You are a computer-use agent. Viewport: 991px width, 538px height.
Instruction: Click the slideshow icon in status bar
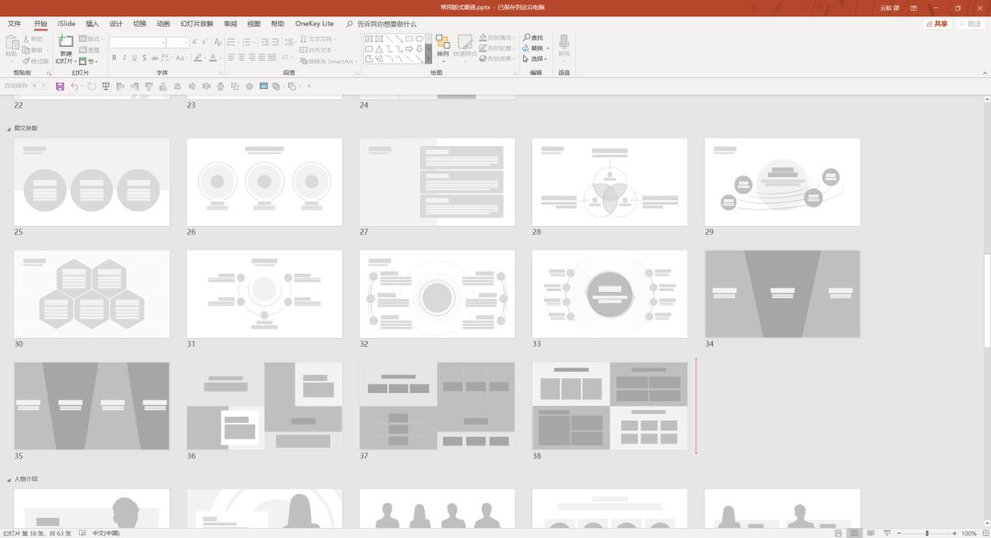tap(886, 533)
